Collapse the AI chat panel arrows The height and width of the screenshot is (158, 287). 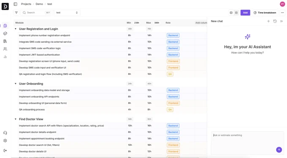pyautogui.click(x=282, y=21)
